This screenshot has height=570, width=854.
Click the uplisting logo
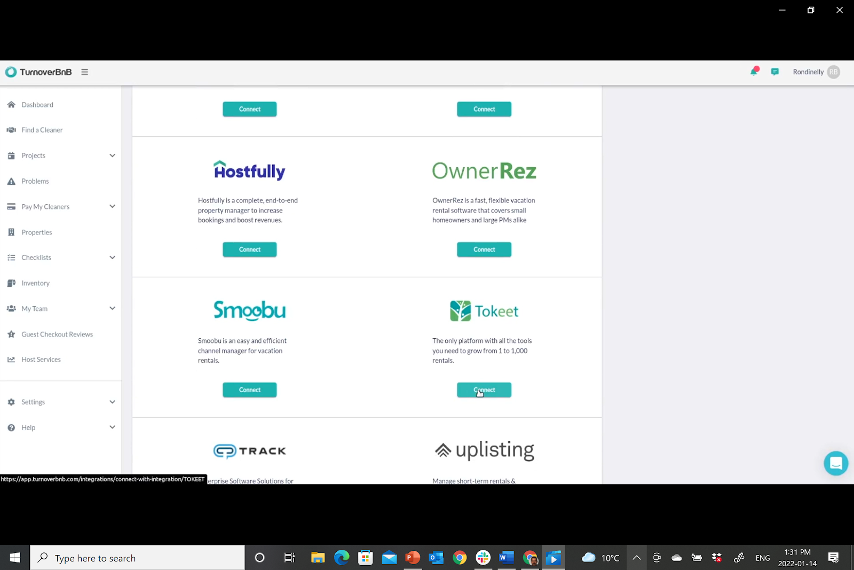[484, 450]
